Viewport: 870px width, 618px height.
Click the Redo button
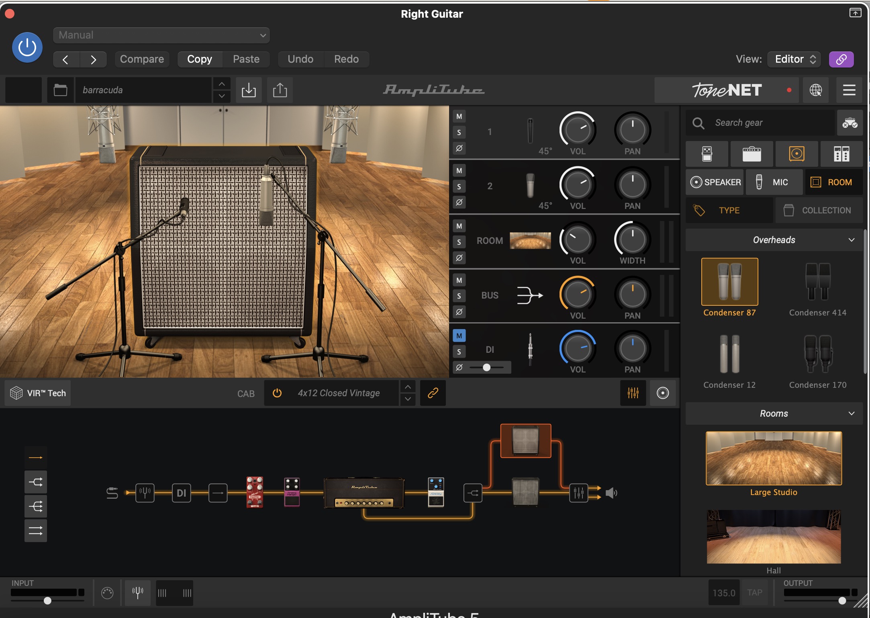(x=347, y=59)
